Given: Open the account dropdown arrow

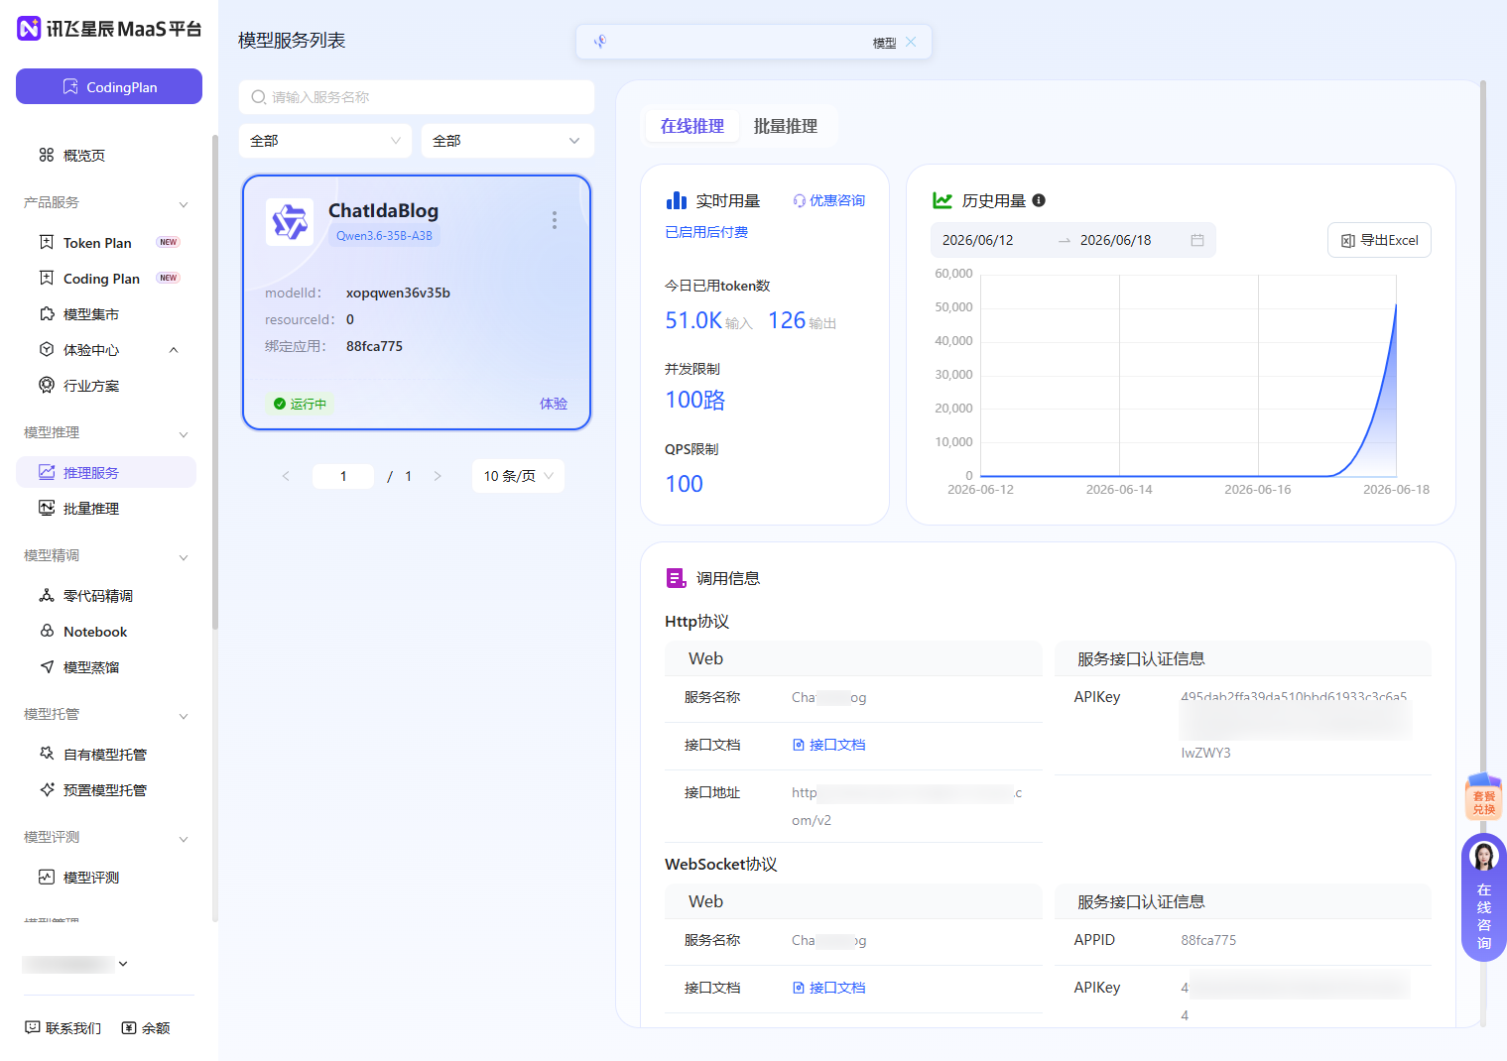Looking at the screenshot, I should (123, 964).
